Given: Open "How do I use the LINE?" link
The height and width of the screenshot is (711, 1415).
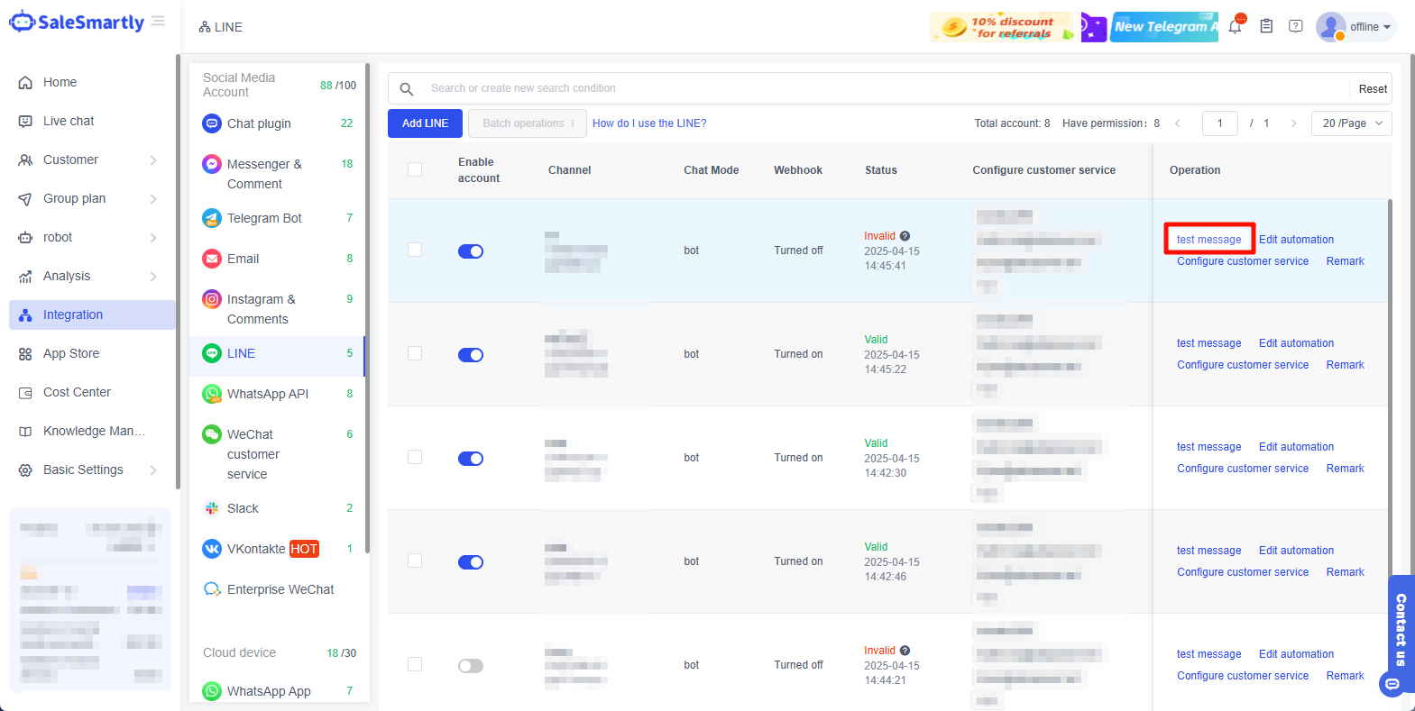Looking at the screenshot, I should (x=649, y=123).
